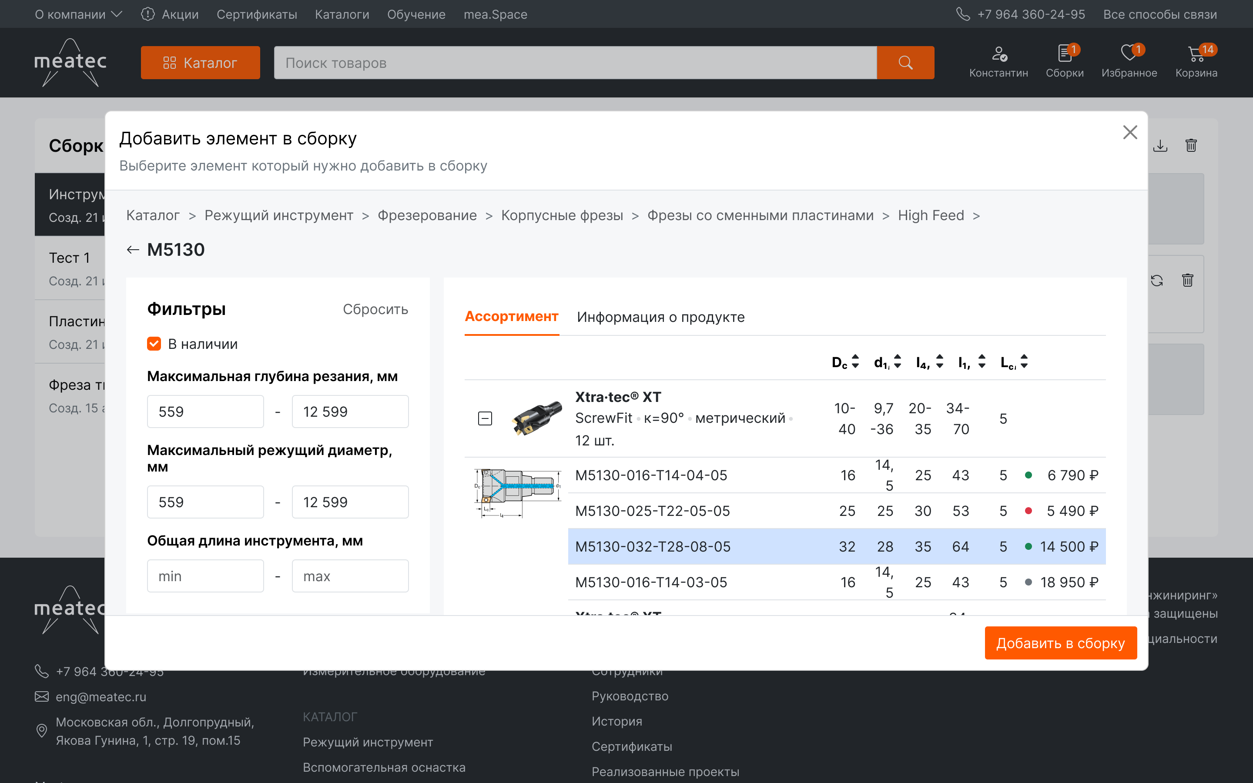Click the Общая длина инструмента min field
1253x783 pixels.
(x=205, y=576)
